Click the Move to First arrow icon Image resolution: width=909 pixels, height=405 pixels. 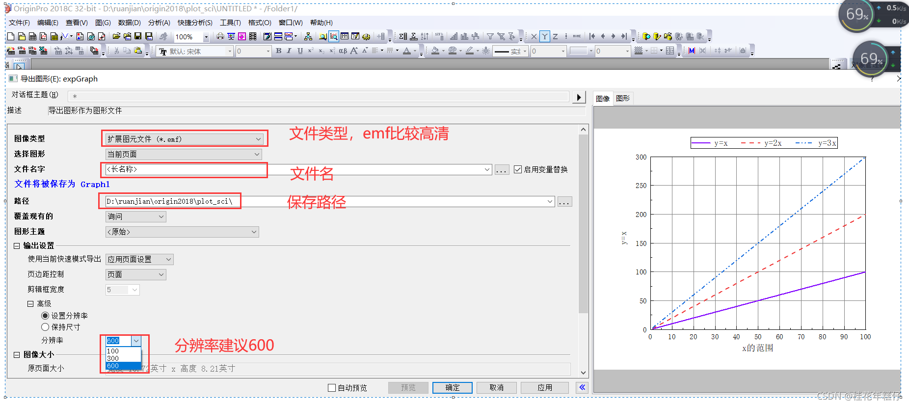(x=592, y=36)
